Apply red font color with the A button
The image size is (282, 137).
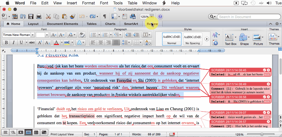pyautogui.click(x=57, y=42)
